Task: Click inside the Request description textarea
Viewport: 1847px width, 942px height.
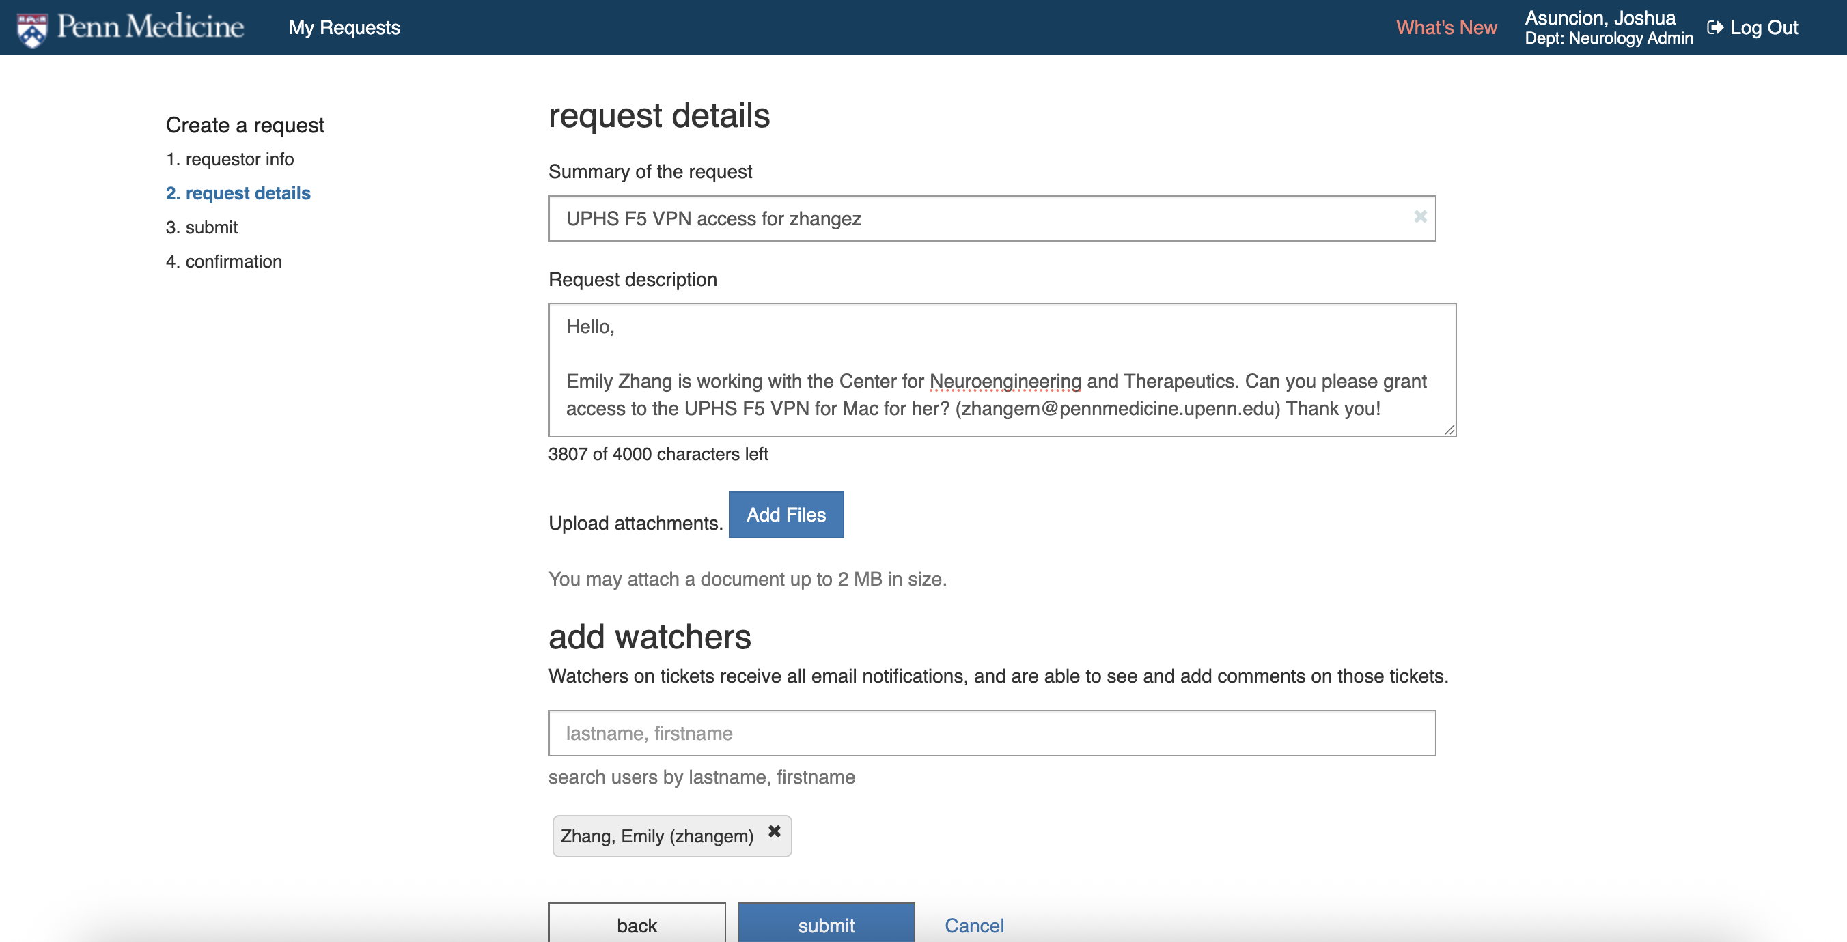Action: pos(1001,370)
